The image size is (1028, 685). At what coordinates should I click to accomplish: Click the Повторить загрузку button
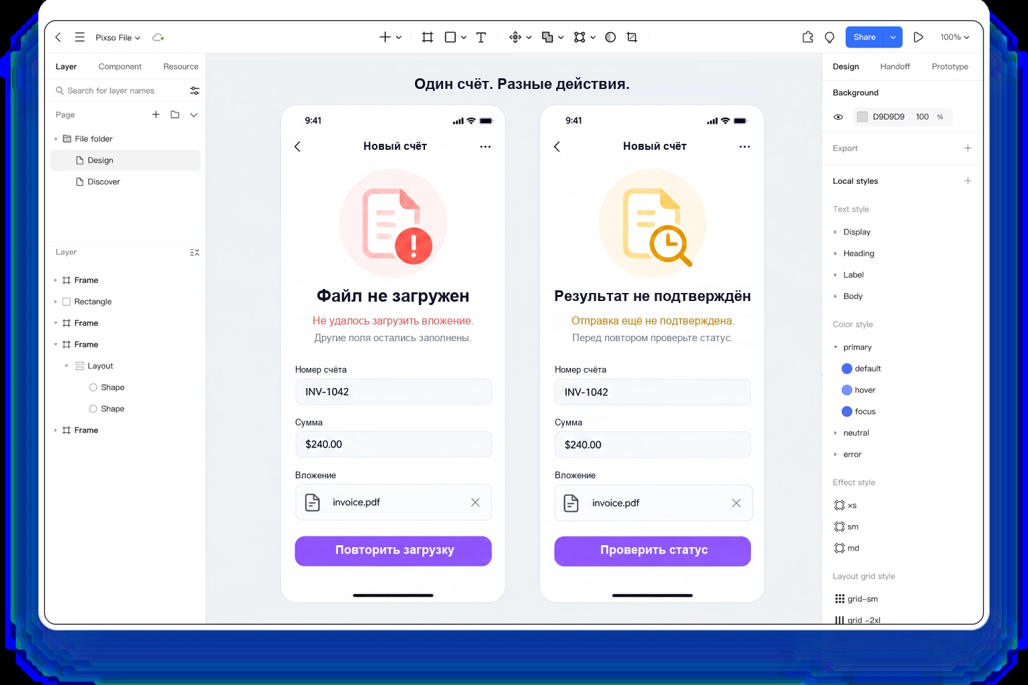(394, 551)
